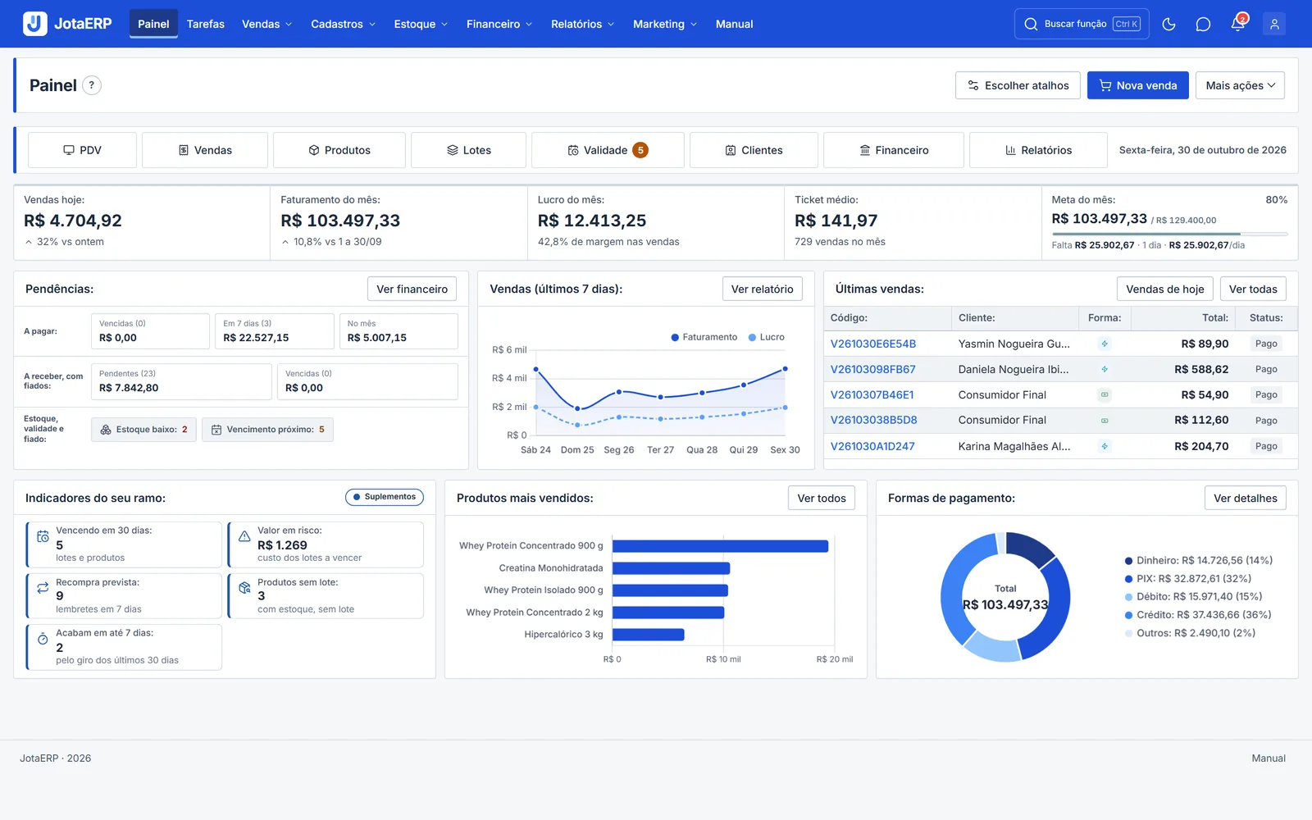This screenshot has height=820, width=1312.
Task: Open the Lotes shortcut
Action: 469,150
